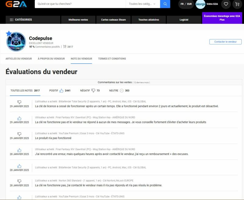Click thumbs-up icon on 'vendeur ne répond à aucun' review
The image size is (244, 200).
pyautogui.click(x=19, y=118)
